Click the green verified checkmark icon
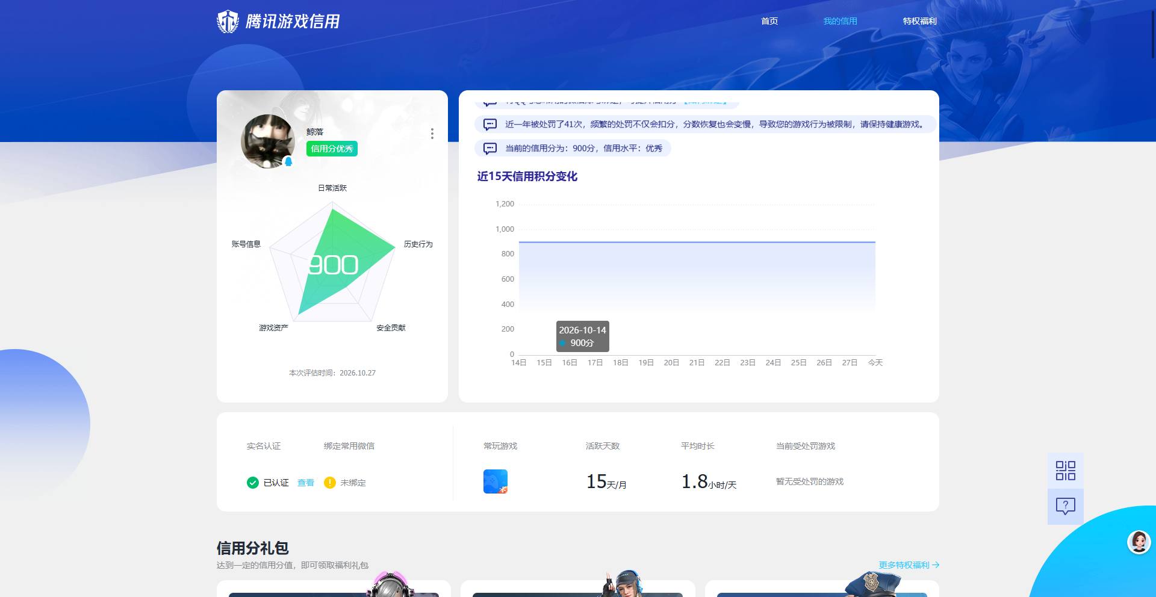This screenshot has width=1156, height=597. (253, 483)
